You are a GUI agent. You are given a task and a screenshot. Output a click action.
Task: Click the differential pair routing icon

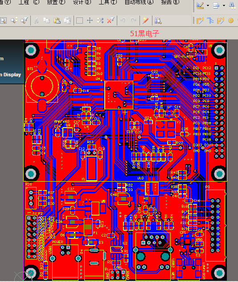coord(221,21)
